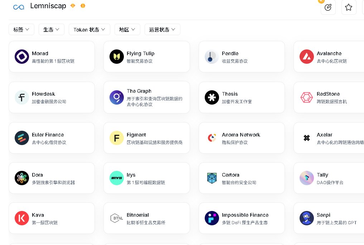Image resolution: width=364 pixels, height=245 pixels.
Task: Open the edit pencil icon button
Action: click(328, 7)
